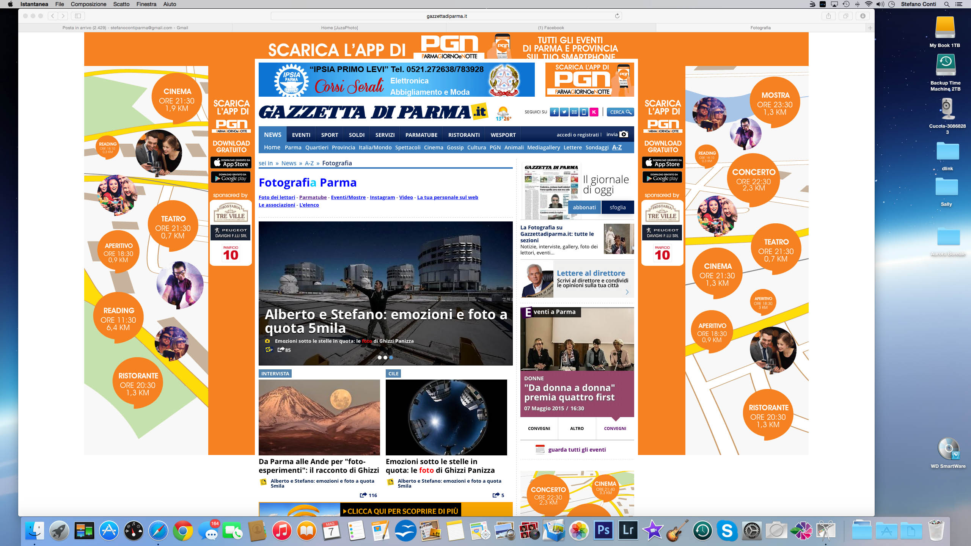This screenshot has width=971, height=546.
Task: Open Skype from the Dock
Action: [727, 530]
